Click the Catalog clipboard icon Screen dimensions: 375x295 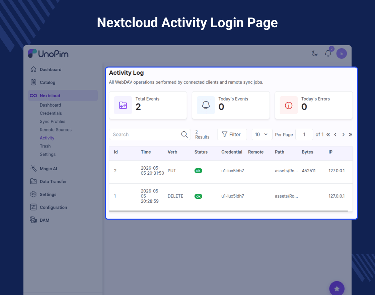pyautogui.click(x=33, y=82)
